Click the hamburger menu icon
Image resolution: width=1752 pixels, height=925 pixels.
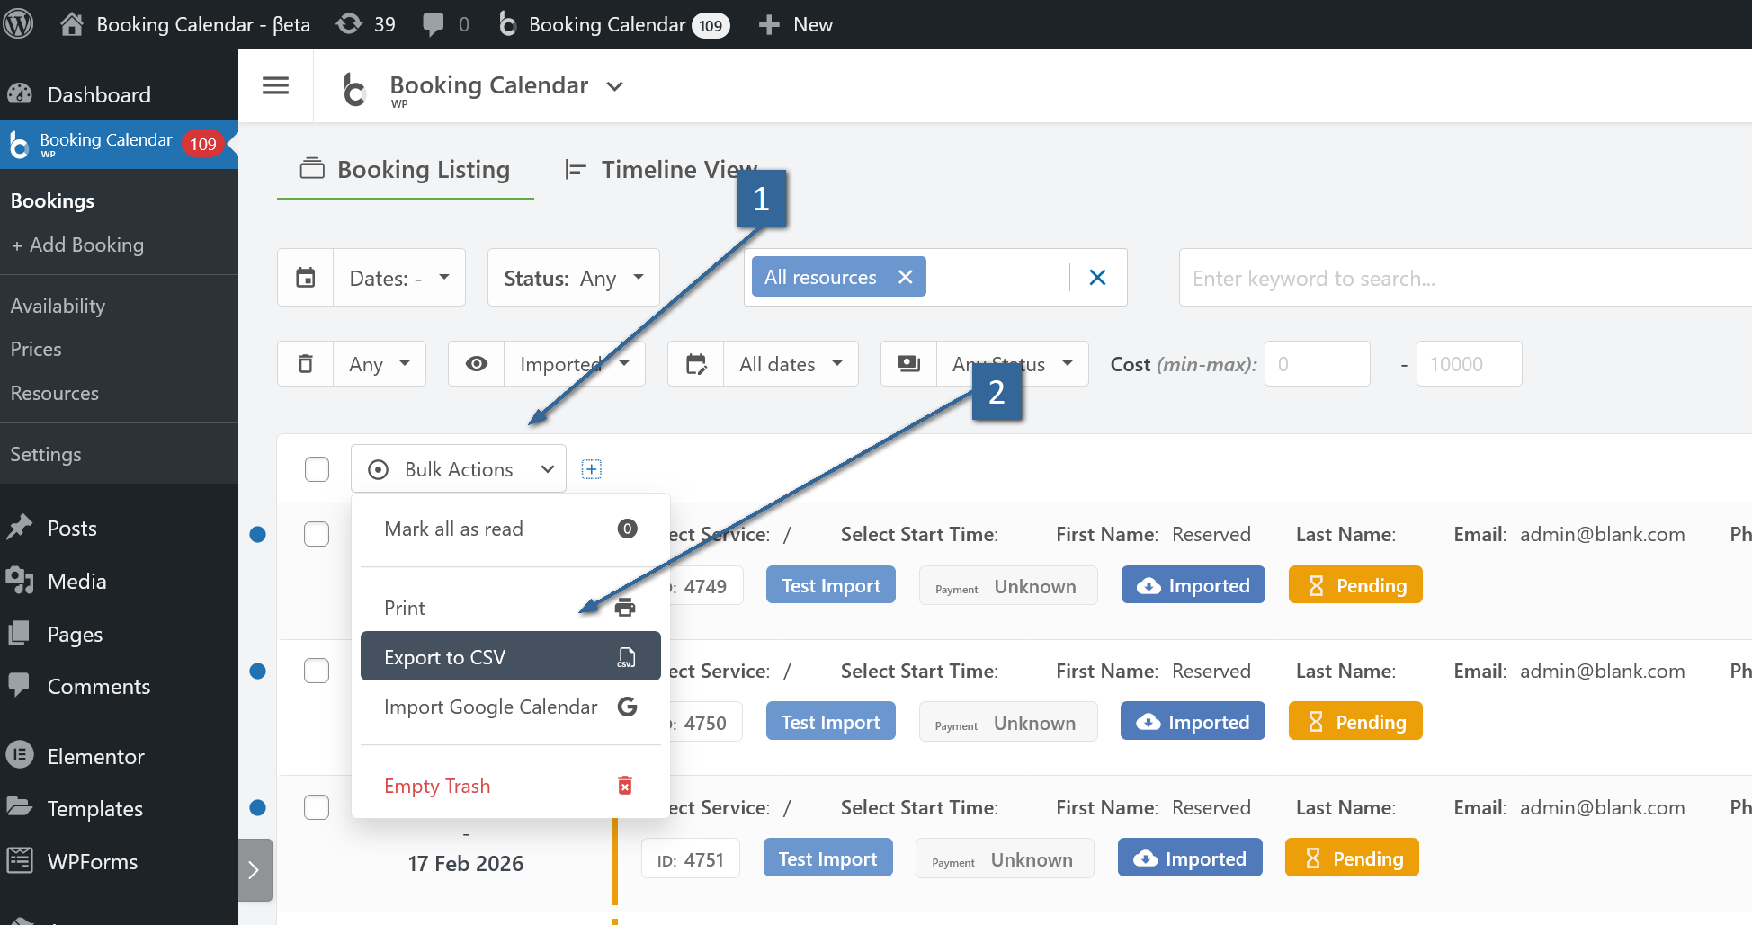(x=275, y=85)
